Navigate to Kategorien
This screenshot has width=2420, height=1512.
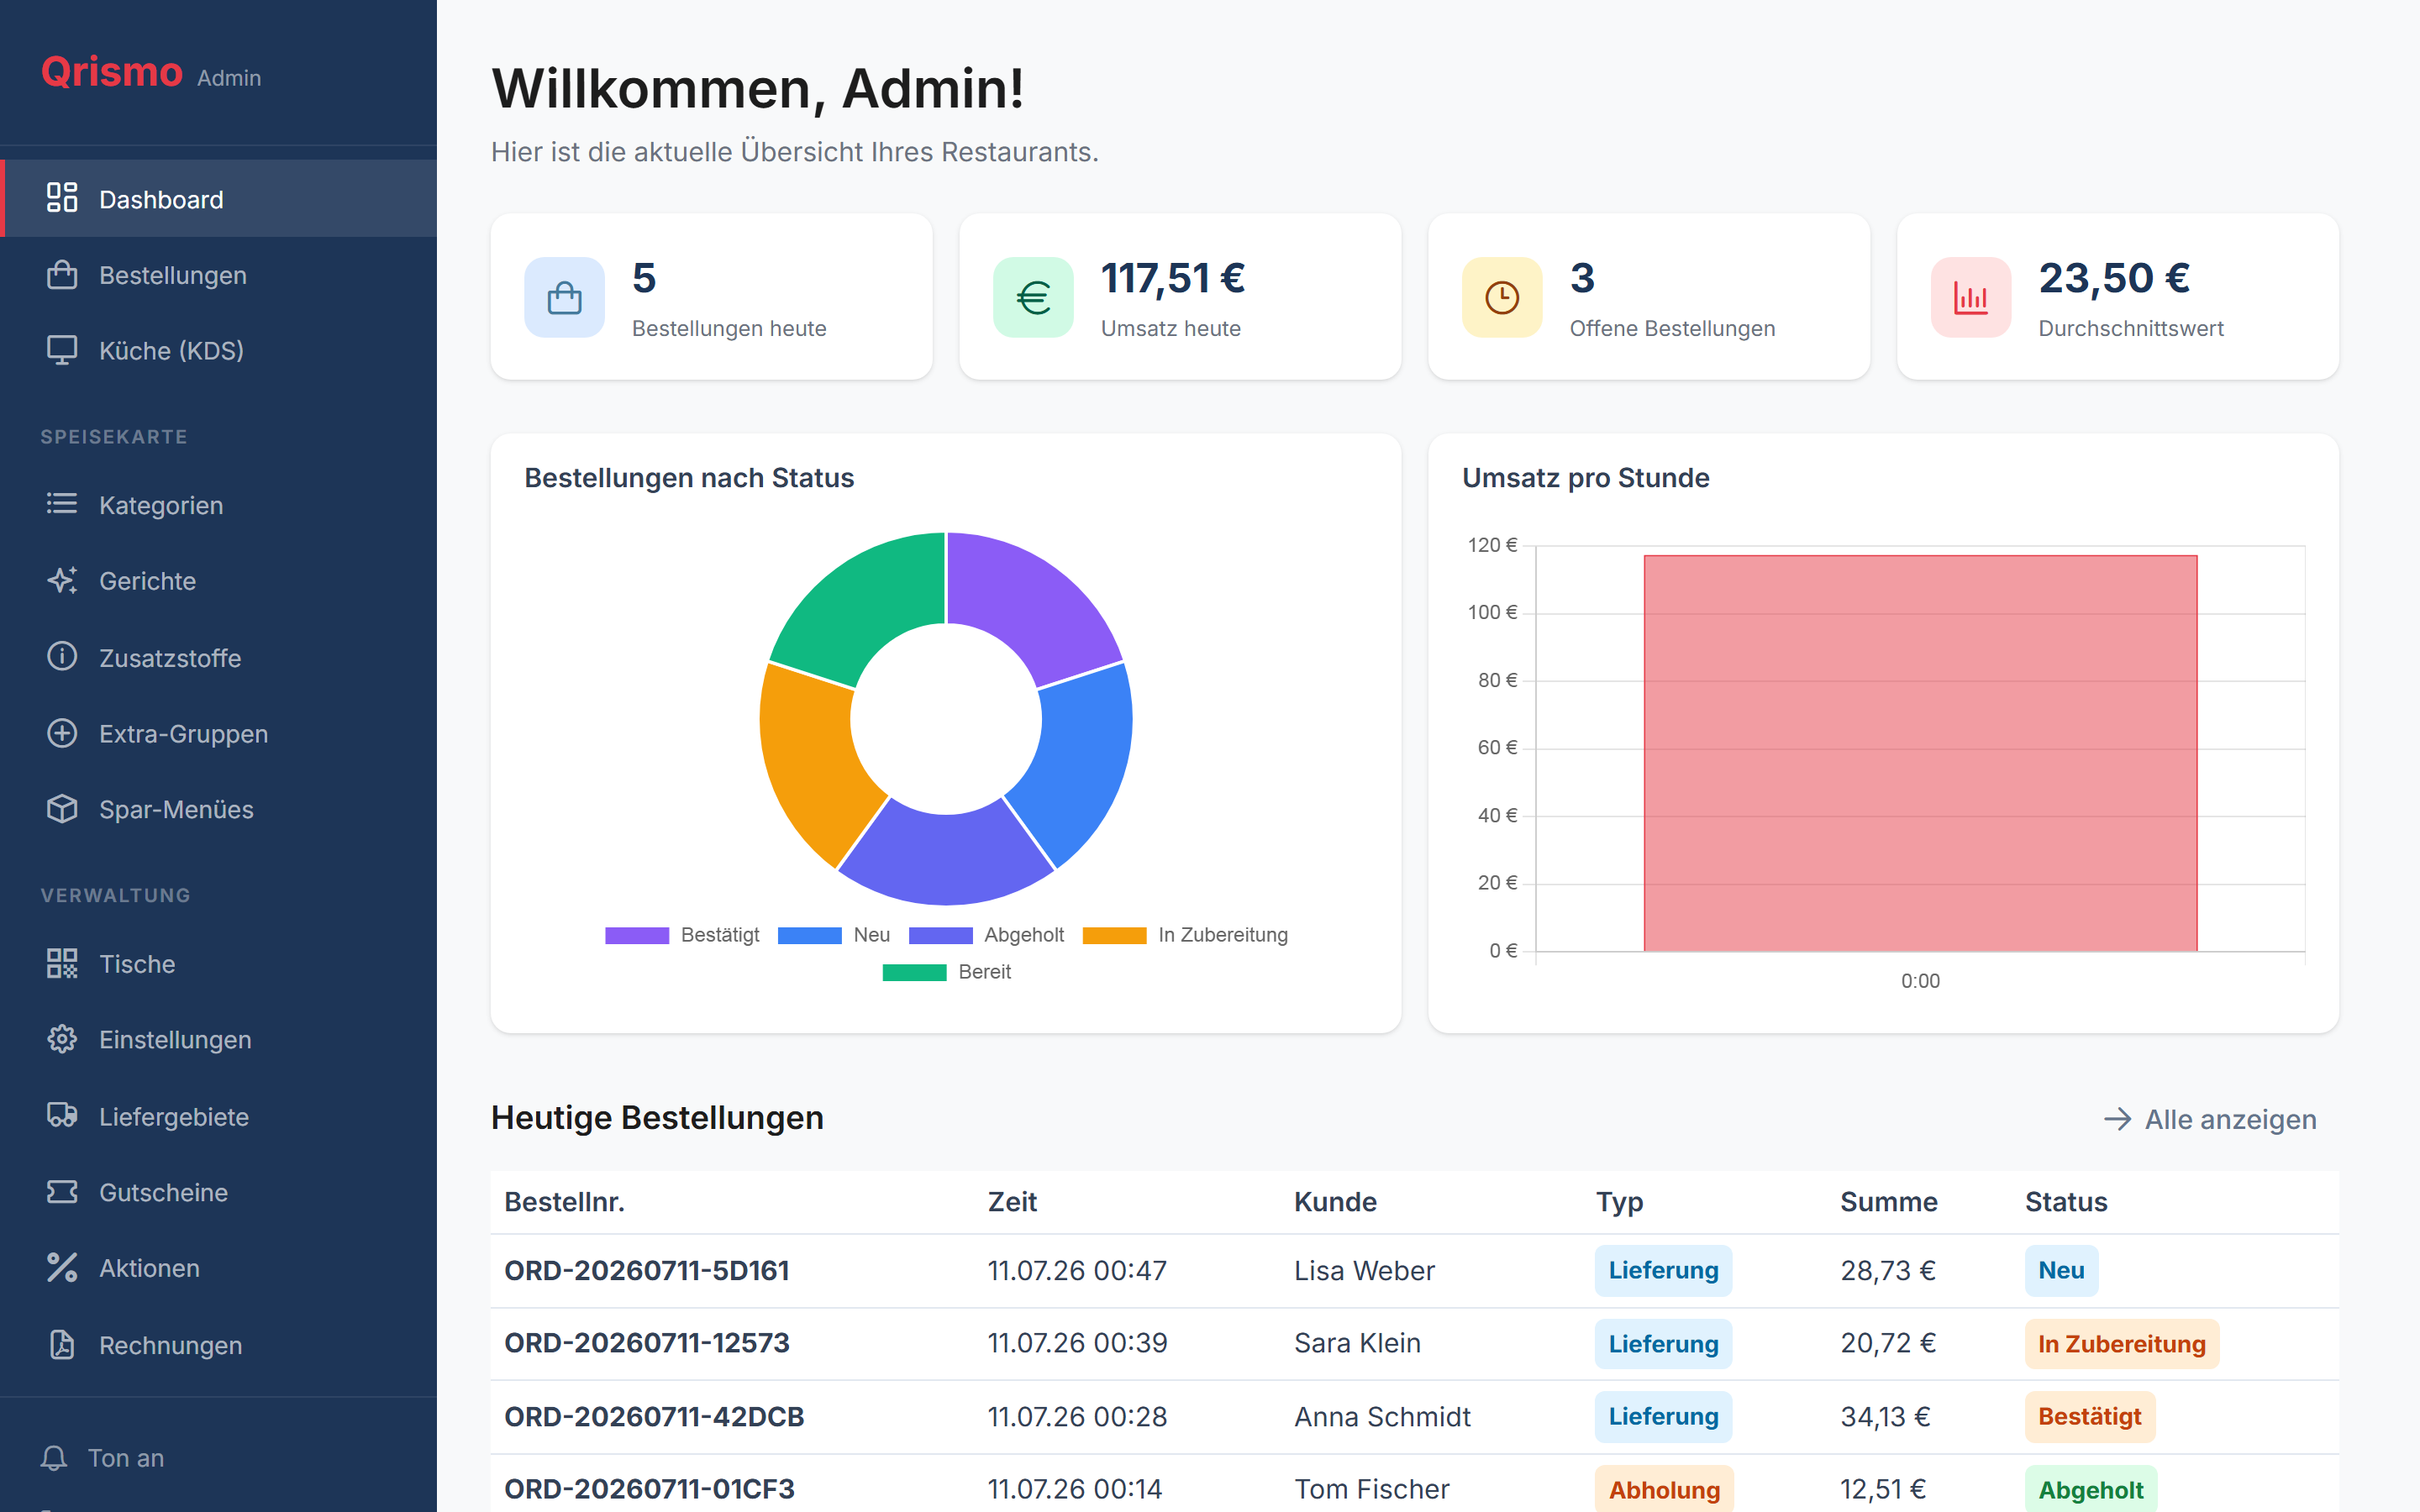218,505
